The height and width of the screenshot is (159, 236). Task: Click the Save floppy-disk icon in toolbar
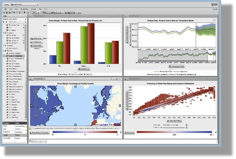(9, 12)
